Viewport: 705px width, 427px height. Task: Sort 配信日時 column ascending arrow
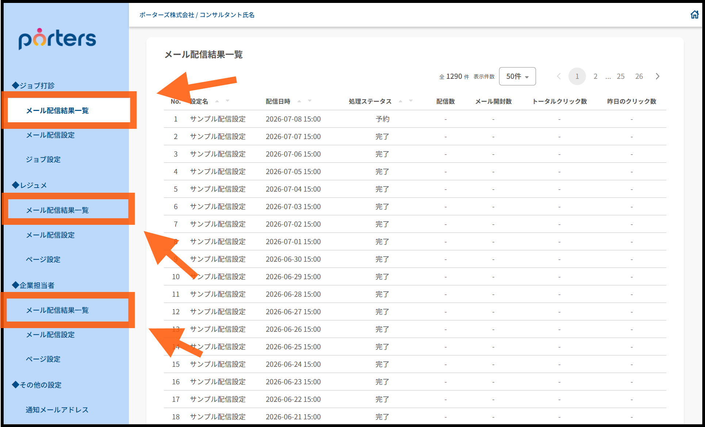pos(299,101)
